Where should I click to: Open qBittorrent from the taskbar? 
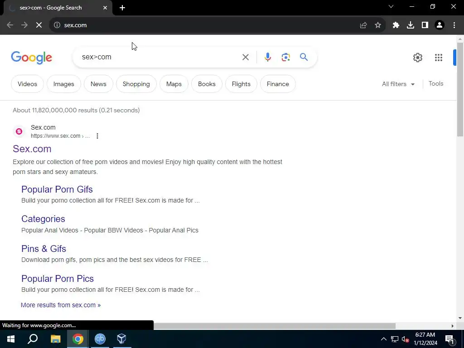point(100,339)
